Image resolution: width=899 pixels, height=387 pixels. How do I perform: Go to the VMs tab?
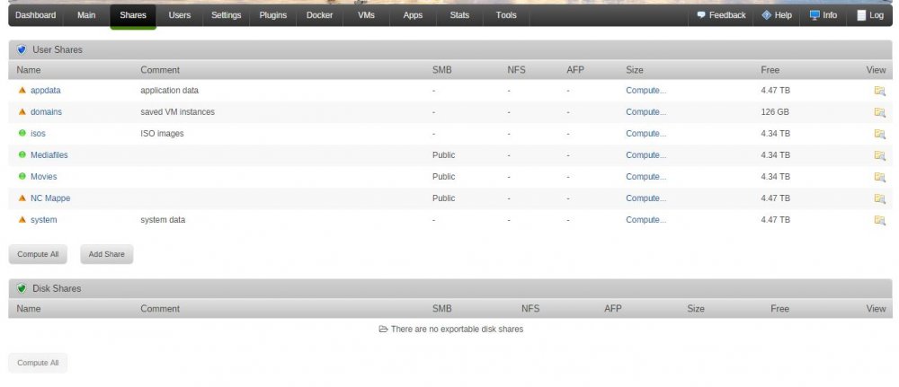[366, 15]
